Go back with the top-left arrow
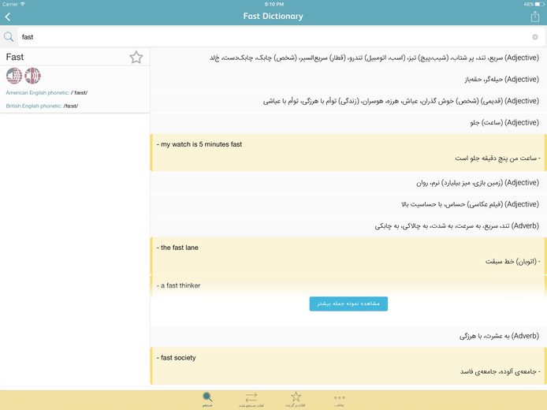This screenshot has width=547, height=410. coord(8,17)
